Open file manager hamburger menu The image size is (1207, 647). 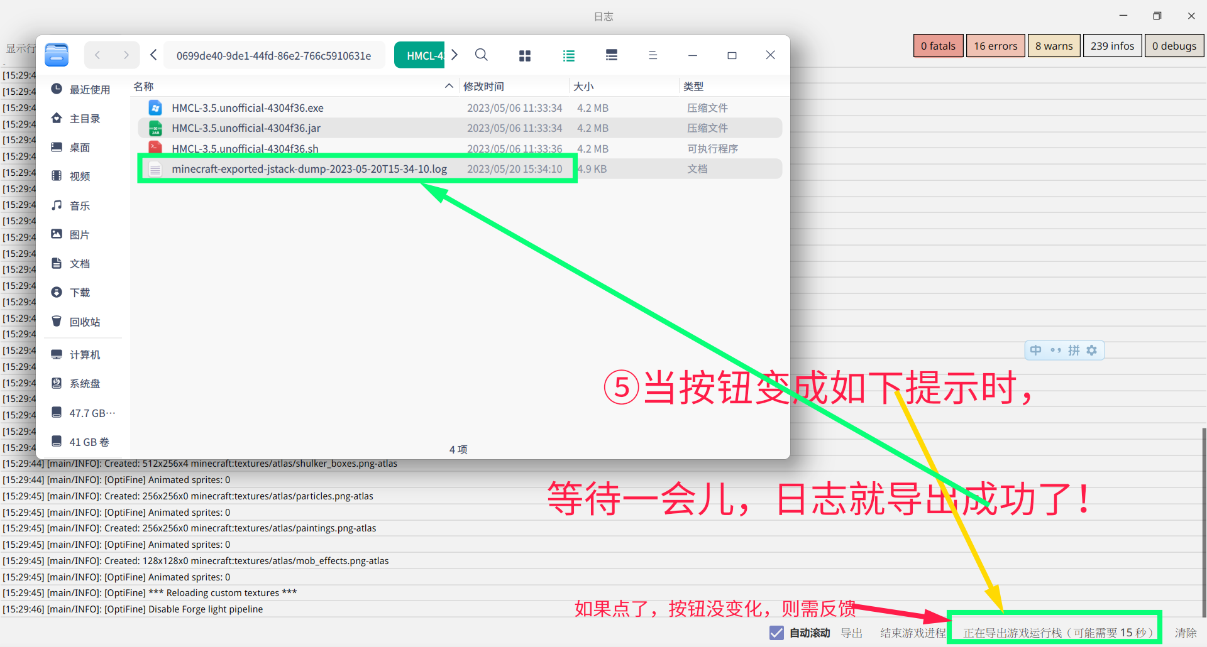653,55
